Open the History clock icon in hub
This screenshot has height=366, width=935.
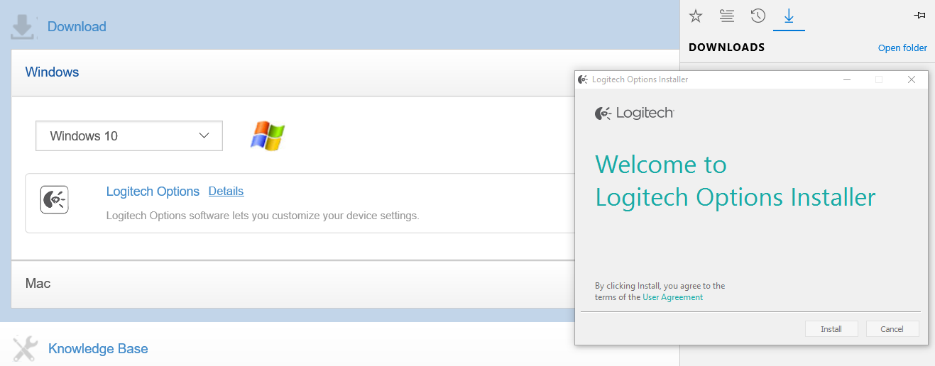click(x=758, y=16)
